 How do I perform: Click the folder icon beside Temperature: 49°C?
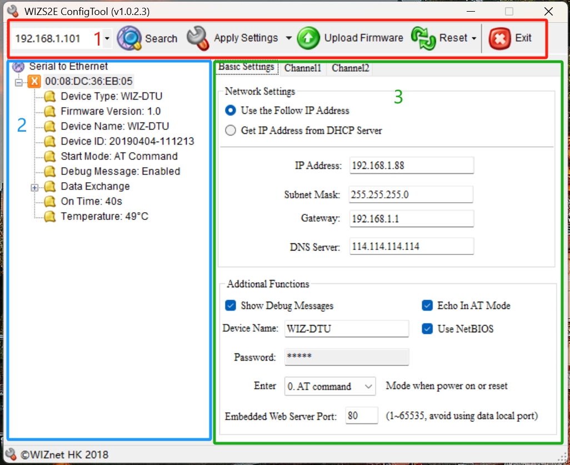(51, 217)
